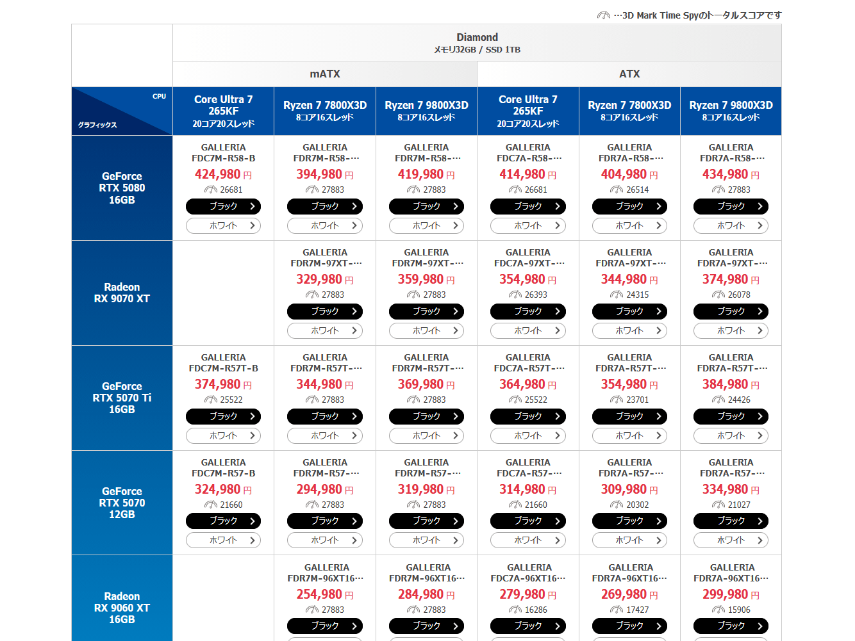Click arrow on ブラック button under 434,980円
Image resolution: width=855 pixels, height=641 pixels.
pos(760,206)
